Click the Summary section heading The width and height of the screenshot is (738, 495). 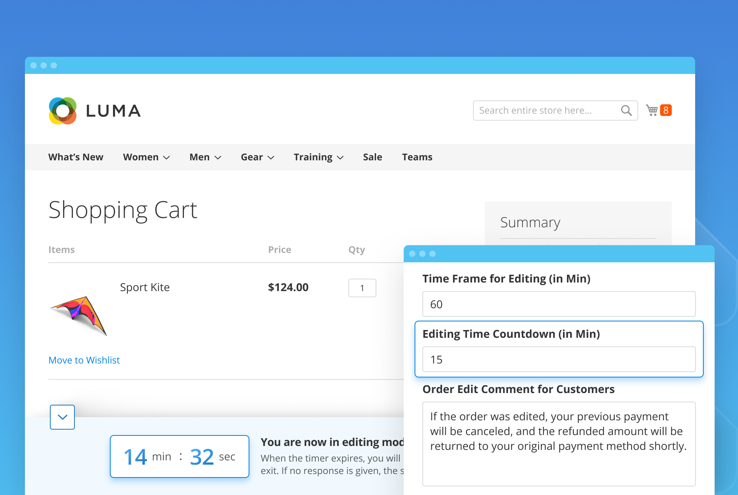(530, 222)
